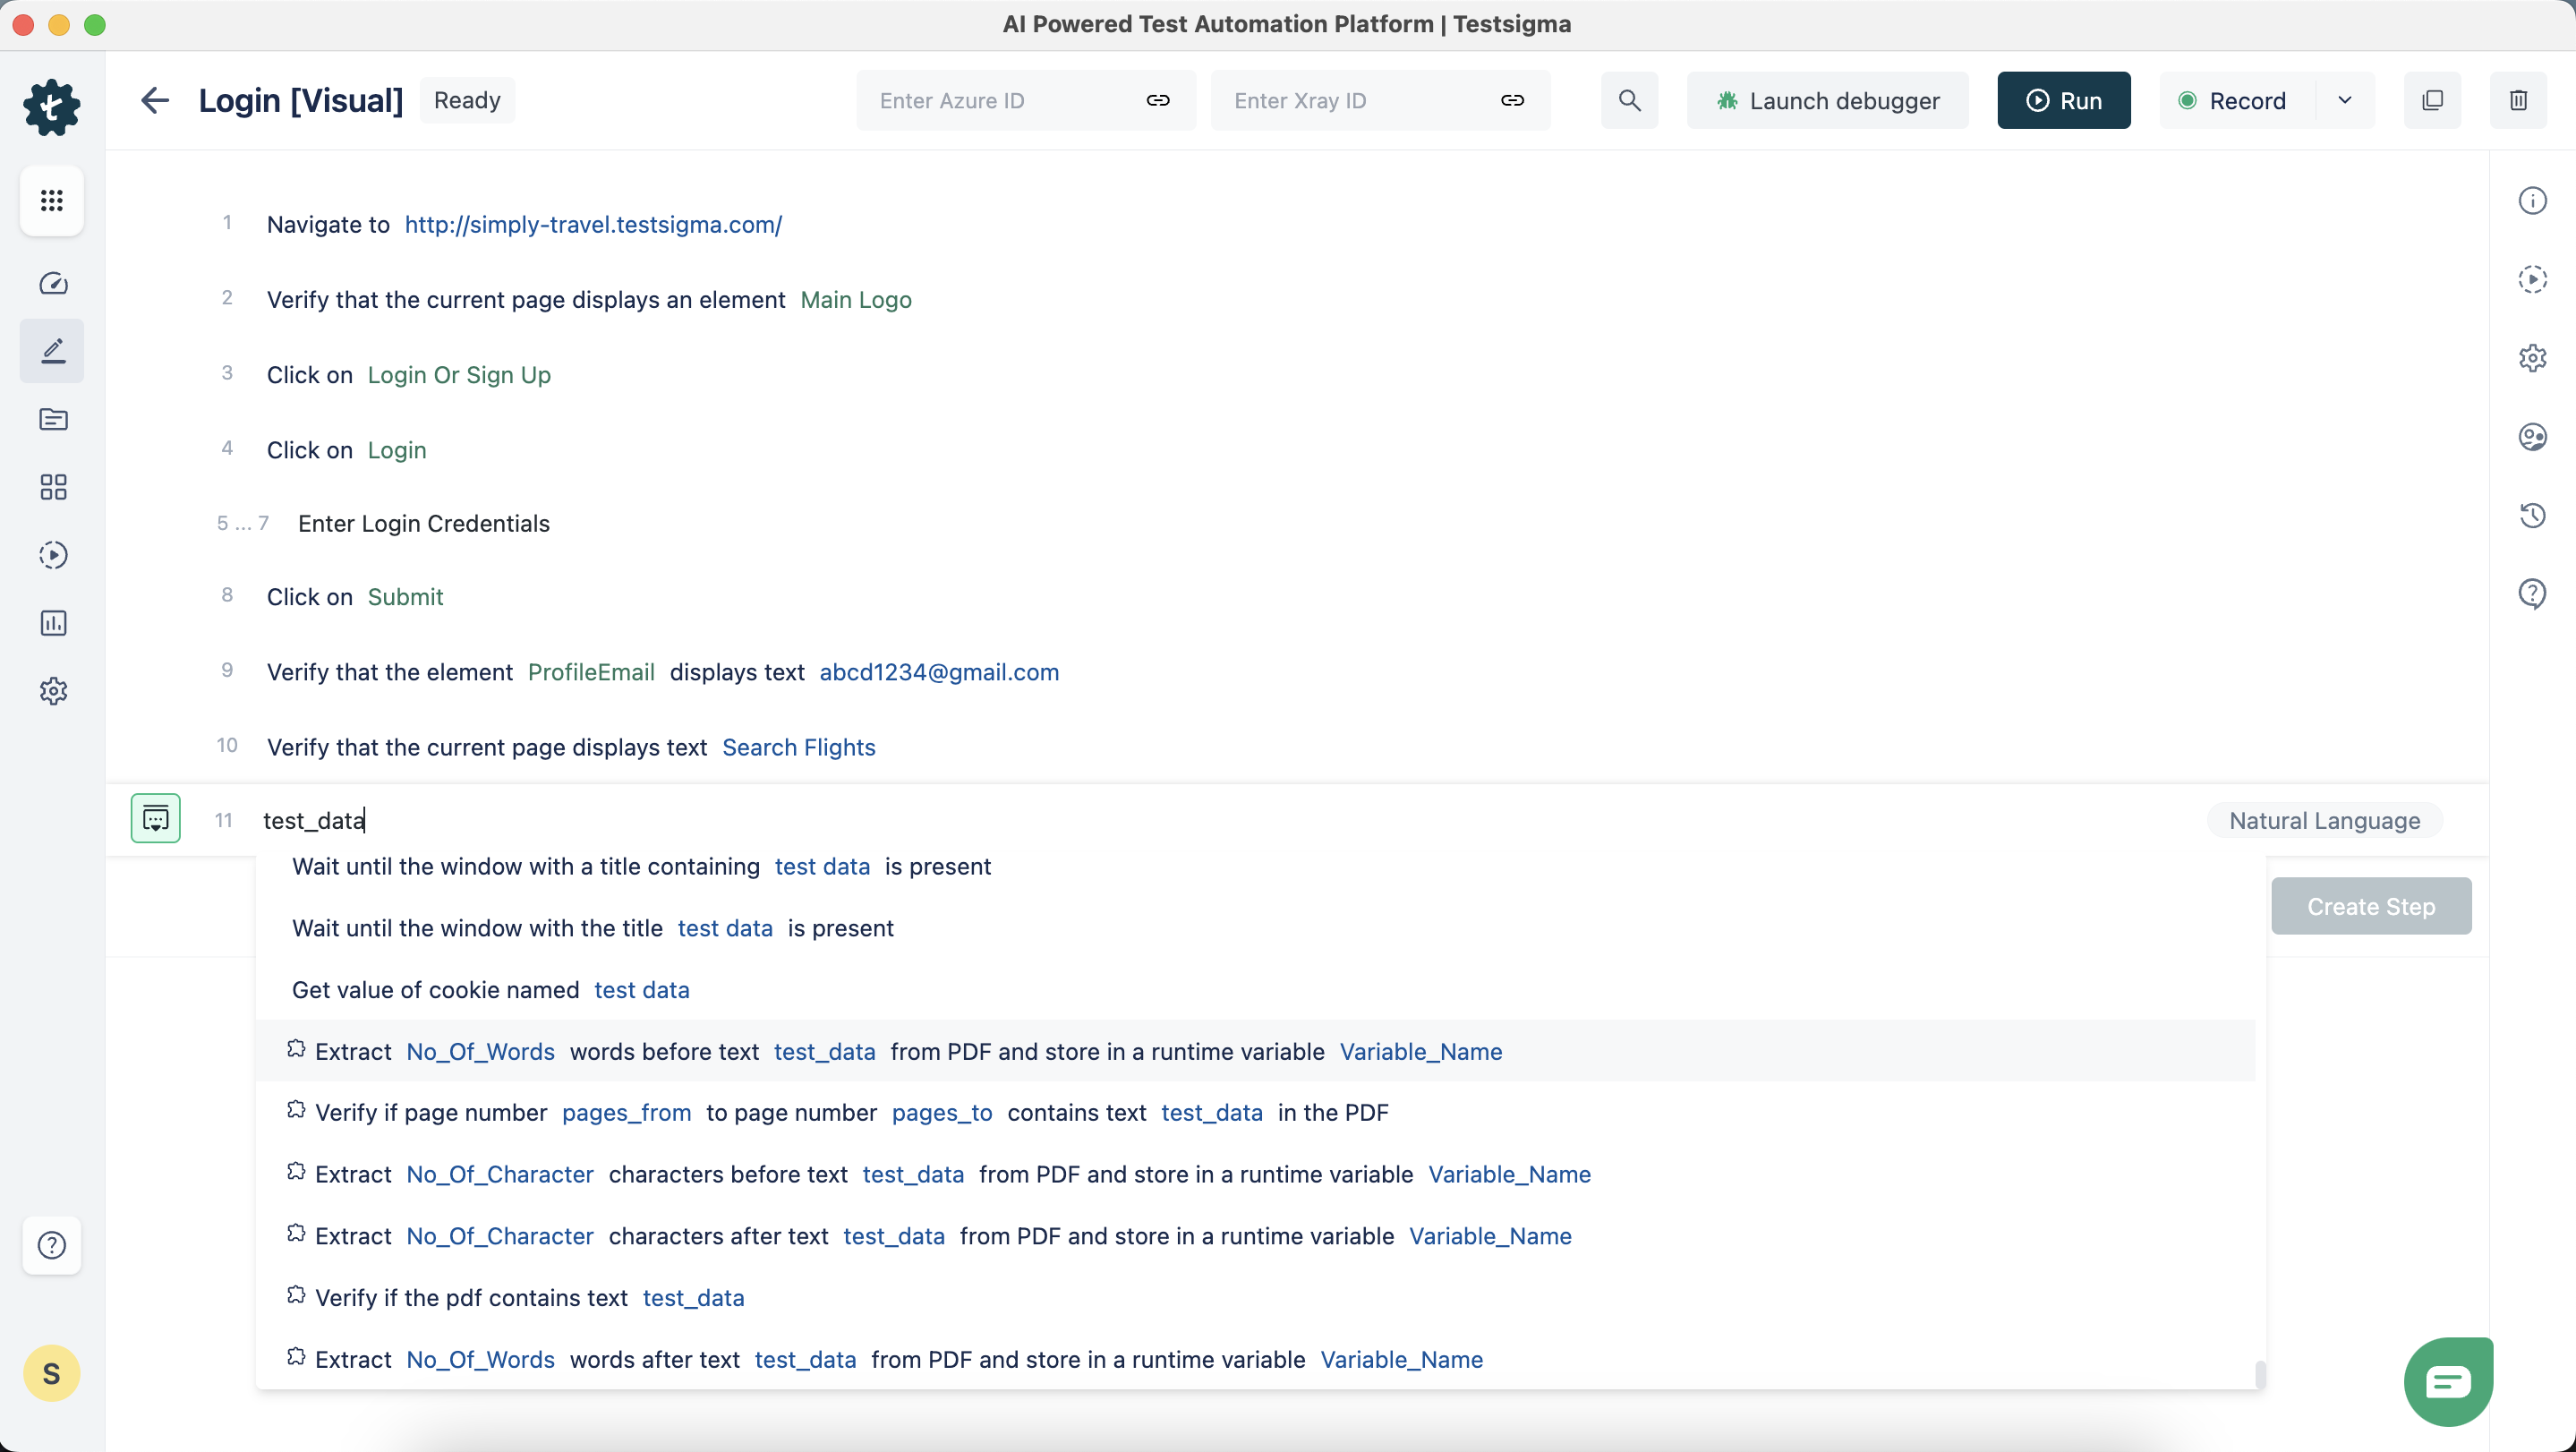Click the suggestion list scrollbar
The image size is (2576, 1452).
[x=2259, y=1374]
